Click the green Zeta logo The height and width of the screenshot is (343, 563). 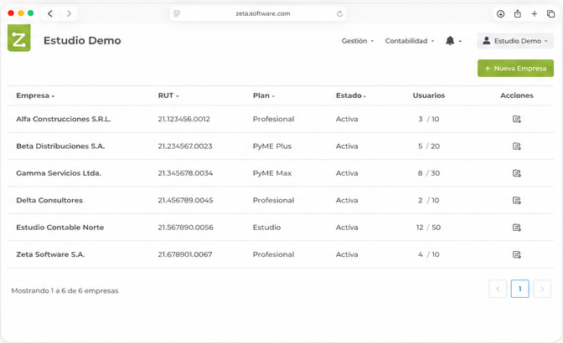click(19, 38)
